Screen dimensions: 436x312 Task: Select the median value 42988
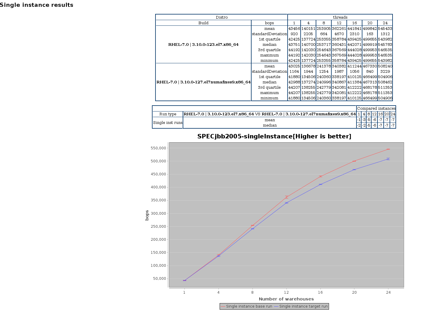(x=294, y=82)
